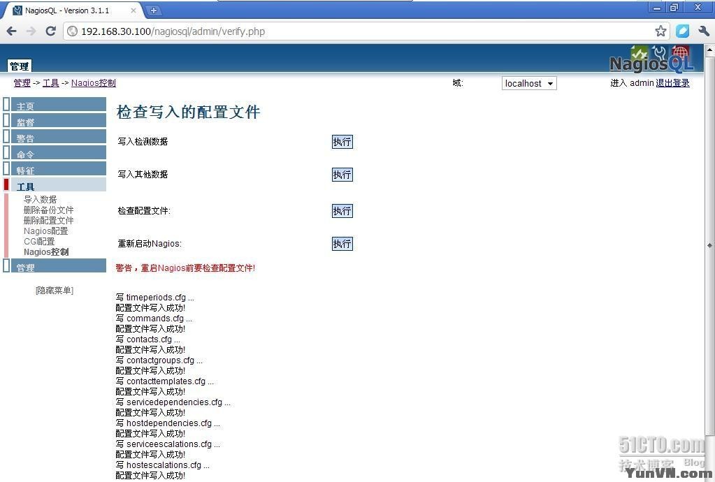Open the 监督 sidebar menu
The height and width of the screenshot is (482, 715).
tap(59, 122)
